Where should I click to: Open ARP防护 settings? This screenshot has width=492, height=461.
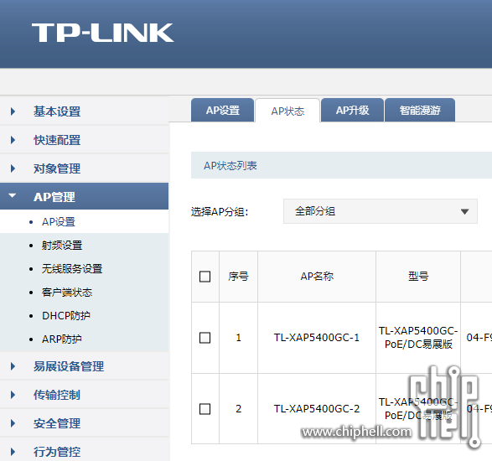(62, 339)
